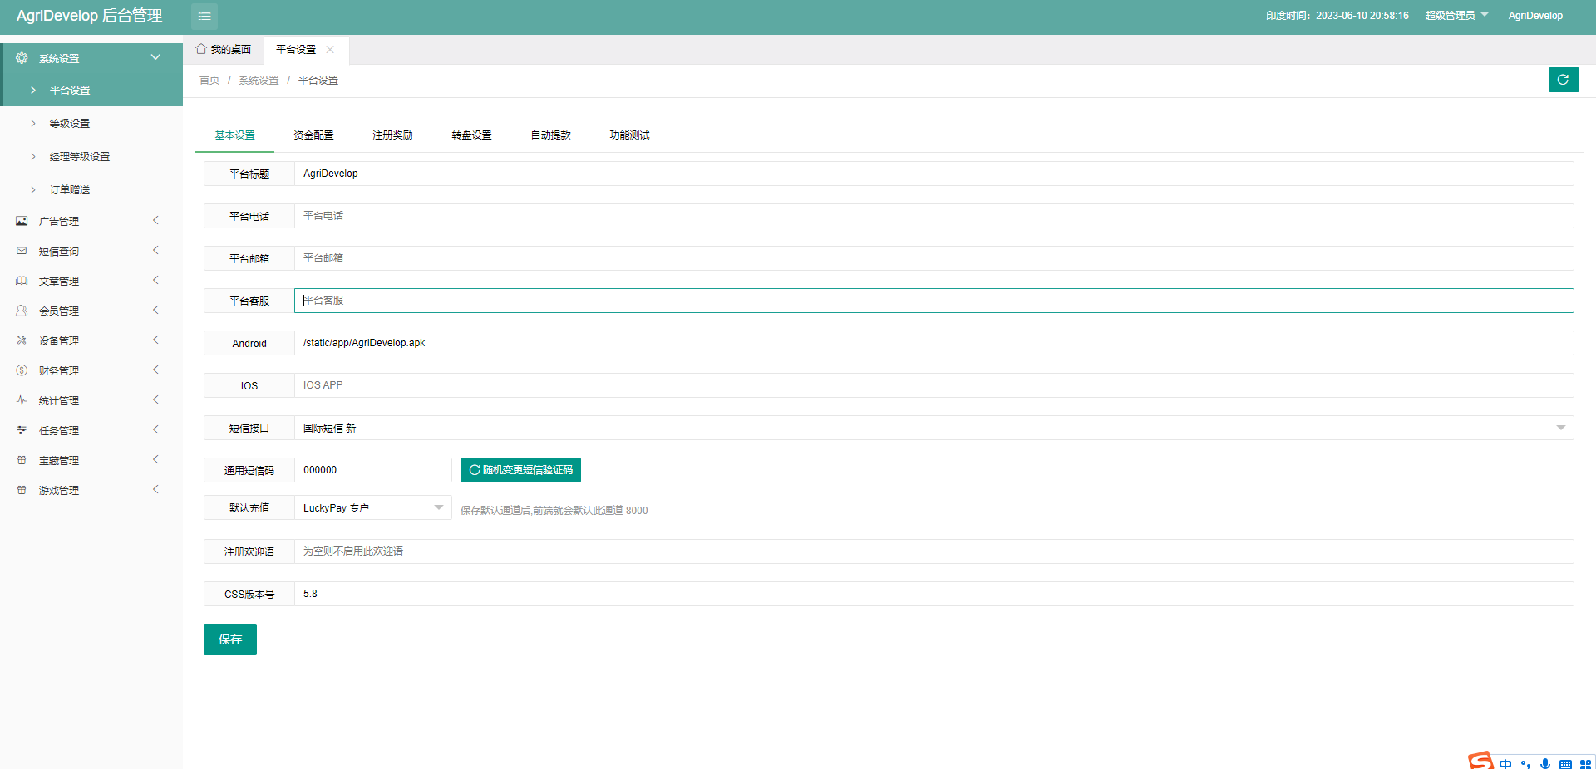
Task: Click the 统计管理 chart icon
Action: pyautogui.click(x=22, y=400)
